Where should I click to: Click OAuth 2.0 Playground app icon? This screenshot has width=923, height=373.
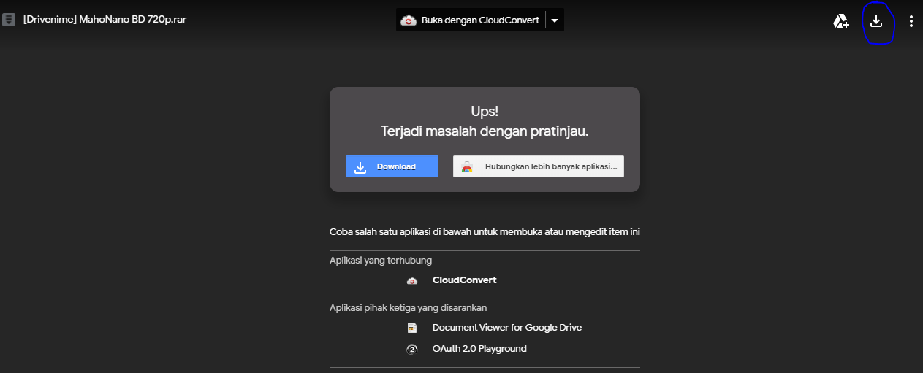pyautogui.click(x=412, y=349)
